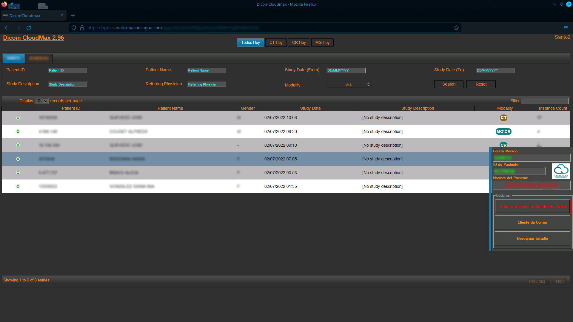
Task: Click the Descargar Estudio button
Action: [532, 239]
